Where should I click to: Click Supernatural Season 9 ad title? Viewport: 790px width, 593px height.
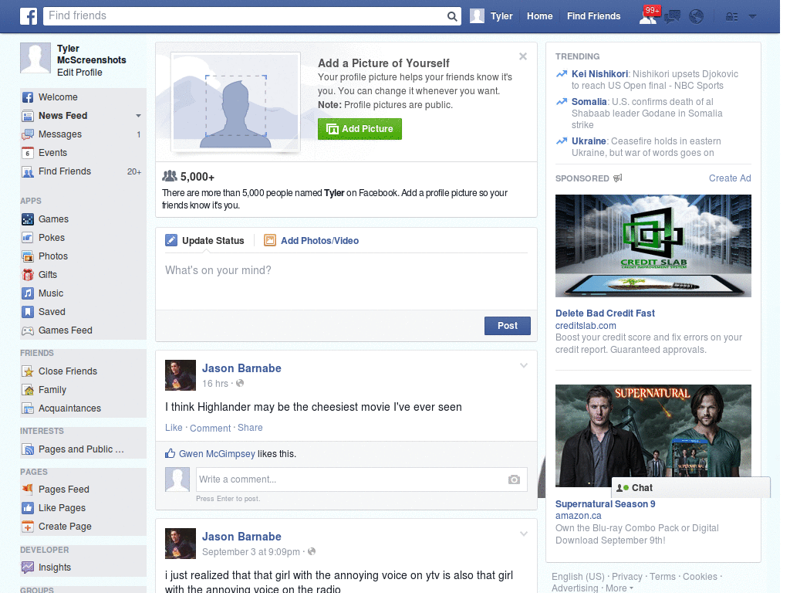(605, 503)
